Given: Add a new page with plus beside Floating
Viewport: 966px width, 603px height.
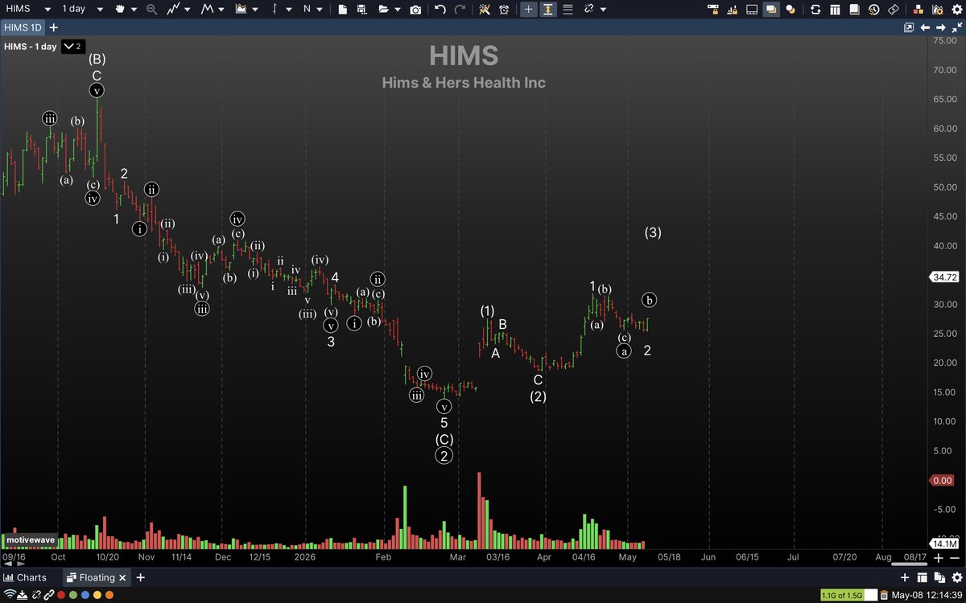Looking at the screenshot, I should 140,577.
